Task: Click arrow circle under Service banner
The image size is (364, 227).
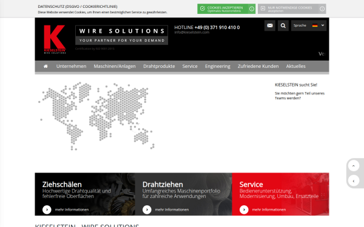Action: click(244, 209)
